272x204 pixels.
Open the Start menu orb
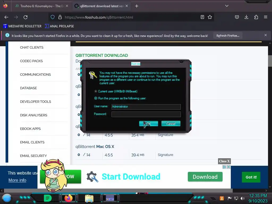7,198
